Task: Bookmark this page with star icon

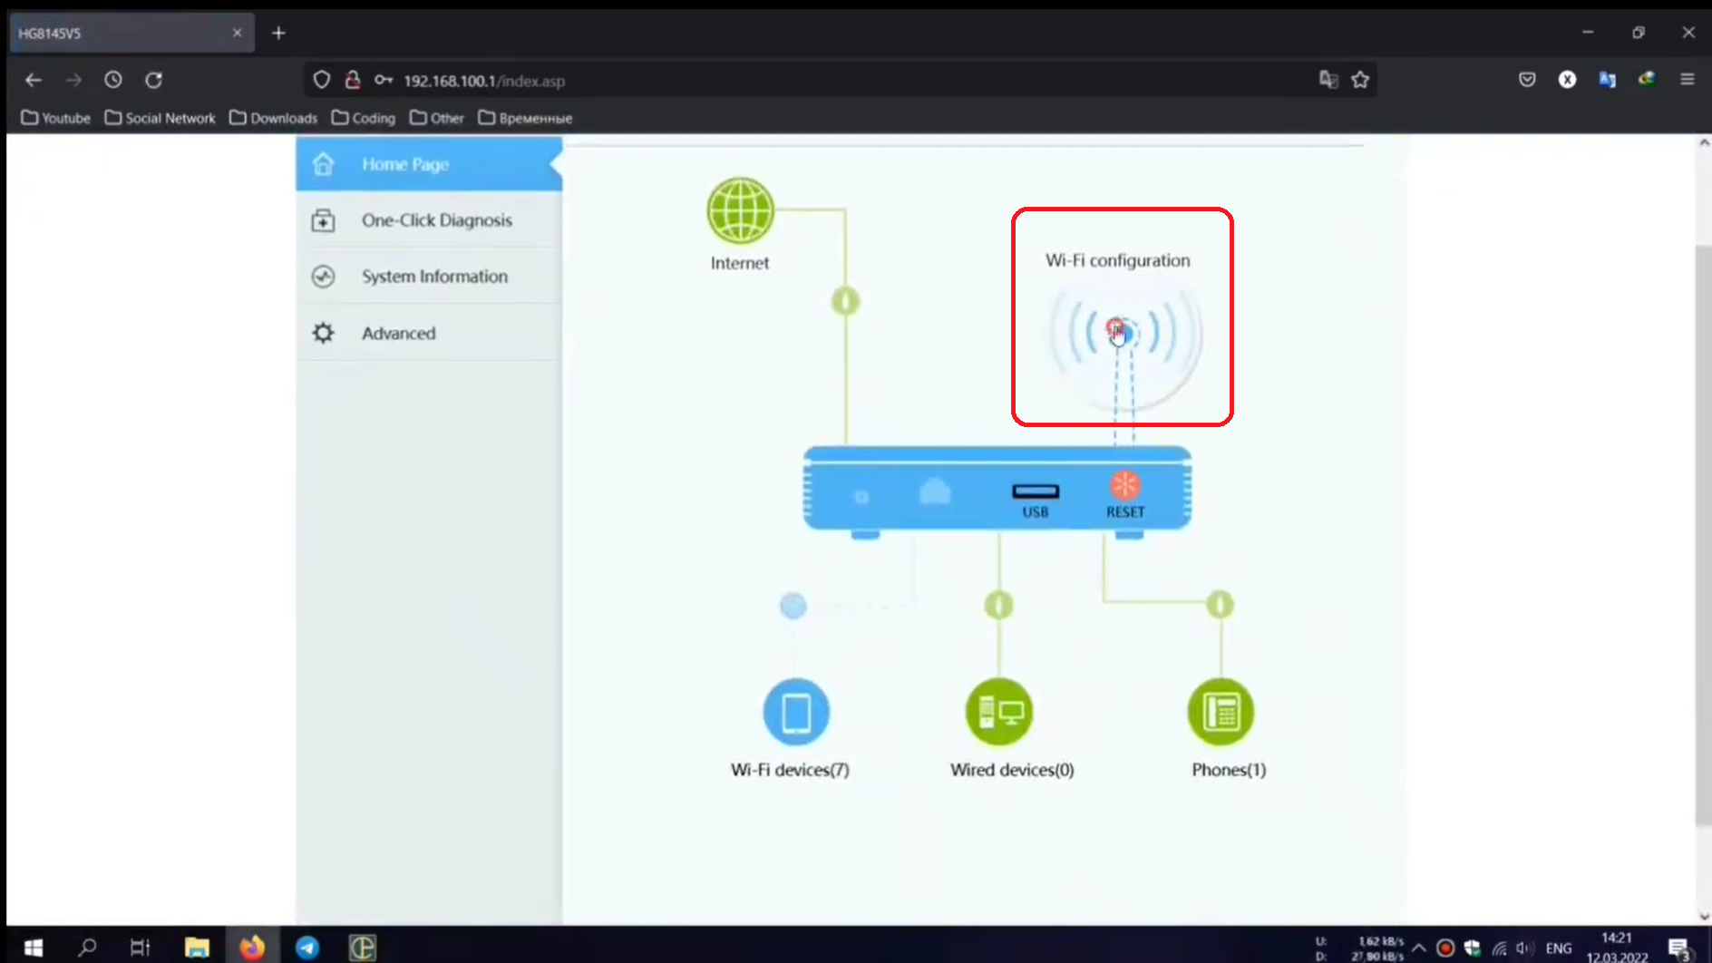Action: point(1360,80)
